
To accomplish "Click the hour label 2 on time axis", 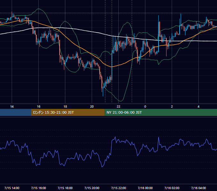I will pyautogui.click(x=172, y=106).
